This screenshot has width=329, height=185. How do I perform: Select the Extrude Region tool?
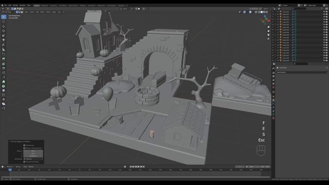coord(4,59)
